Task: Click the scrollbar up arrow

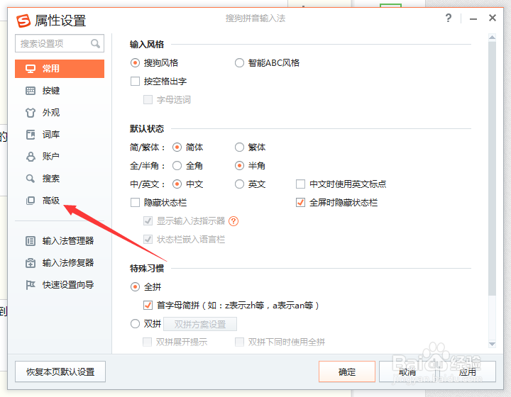Action: click(492, 37)
